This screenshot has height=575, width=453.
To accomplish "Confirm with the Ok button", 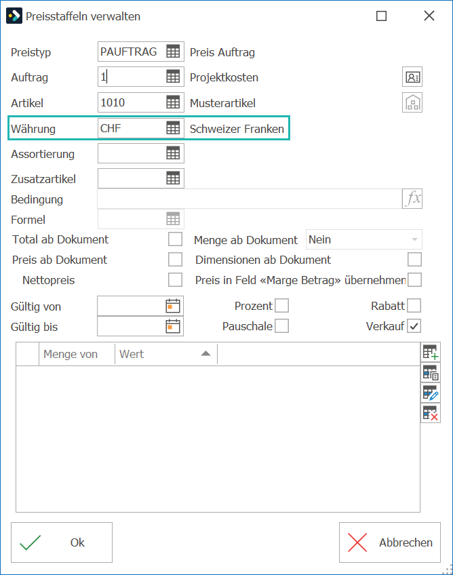I will point(62,542).
